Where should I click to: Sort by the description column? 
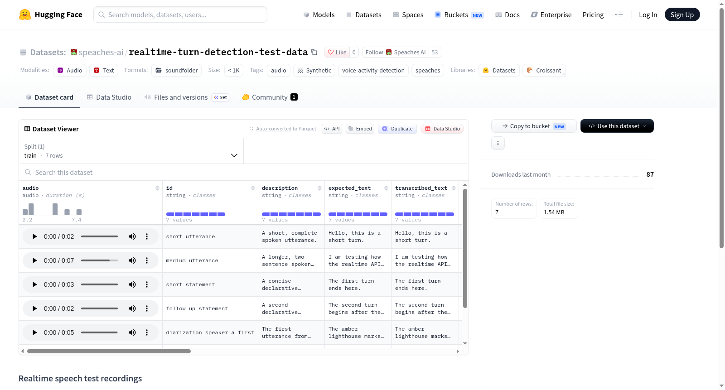(319, 188)
